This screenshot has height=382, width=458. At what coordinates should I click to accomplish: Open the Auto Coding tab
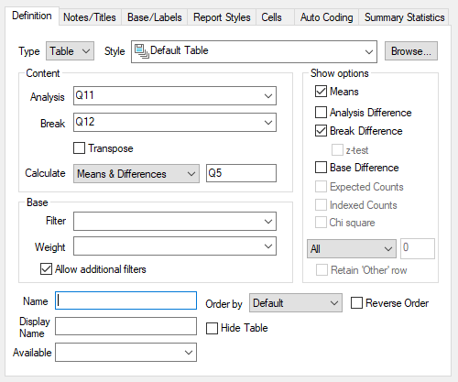[x=326, y=17]
